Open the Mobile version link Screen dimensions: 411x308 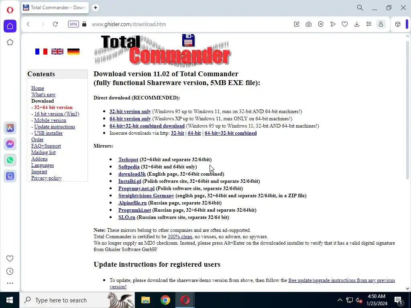(50, 120)
